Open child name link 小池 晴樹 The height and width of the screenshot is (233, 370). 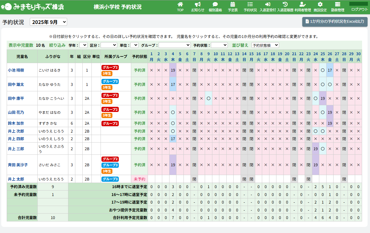tap(16, 70)
